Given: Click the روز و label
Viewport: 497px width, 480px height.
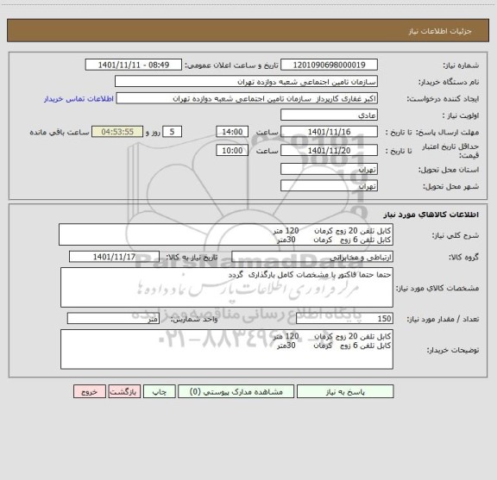Looking at the screenshot, I should (x=153, y=132).
